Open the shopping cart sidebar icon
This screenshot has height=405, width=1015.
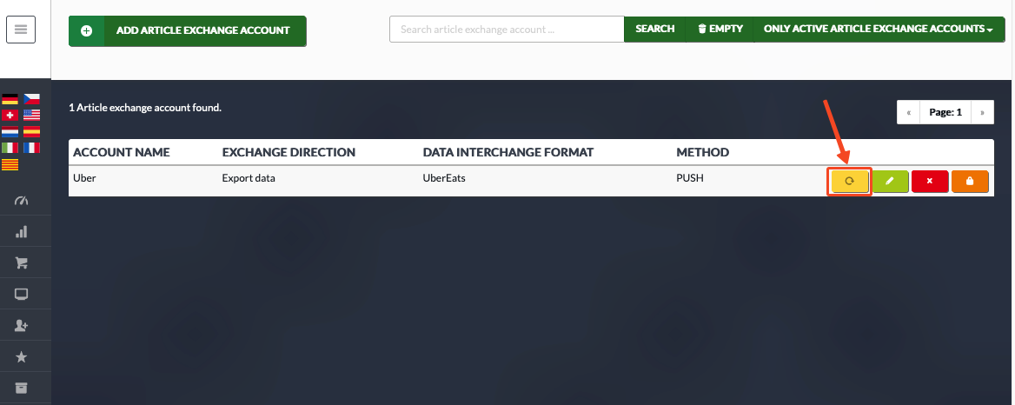(22, 263)
